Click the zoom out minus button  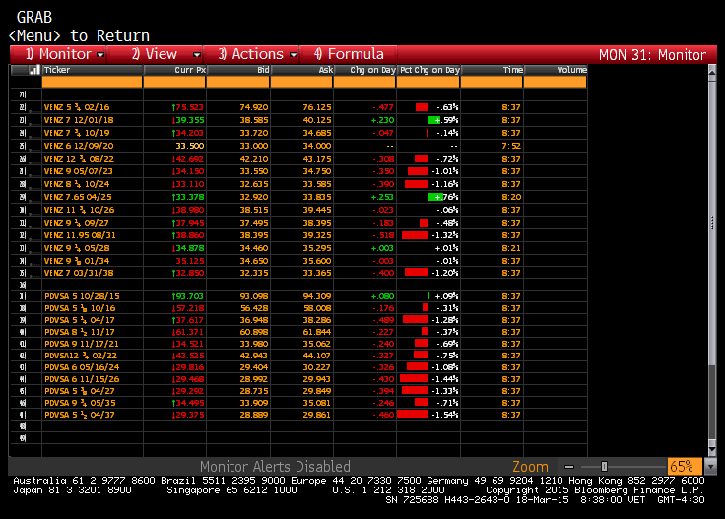point(569,467)
